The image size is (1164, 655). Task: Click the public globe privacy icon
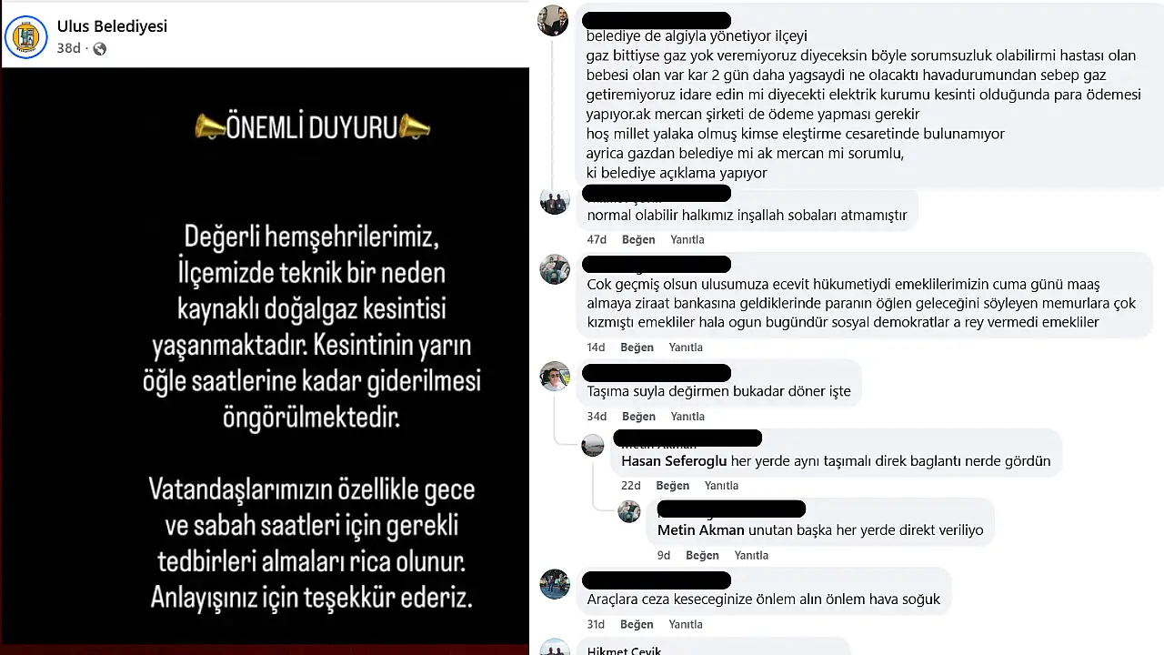point(99,49)
